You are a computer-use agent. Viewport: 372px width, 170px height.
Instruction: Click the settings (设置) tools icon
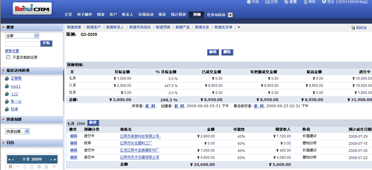[x=286, y=2]
